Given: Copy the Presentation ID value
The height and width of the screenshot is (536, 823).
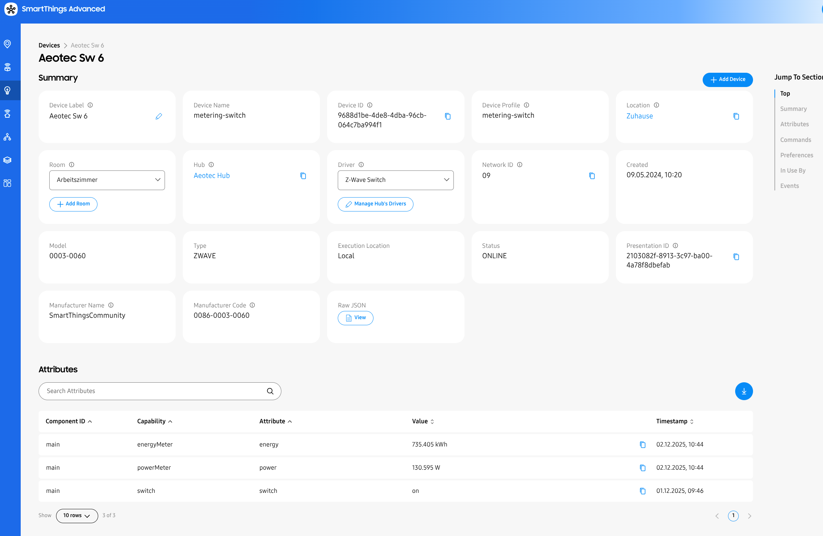Looking at the screenshot, I should click(736, 257).
